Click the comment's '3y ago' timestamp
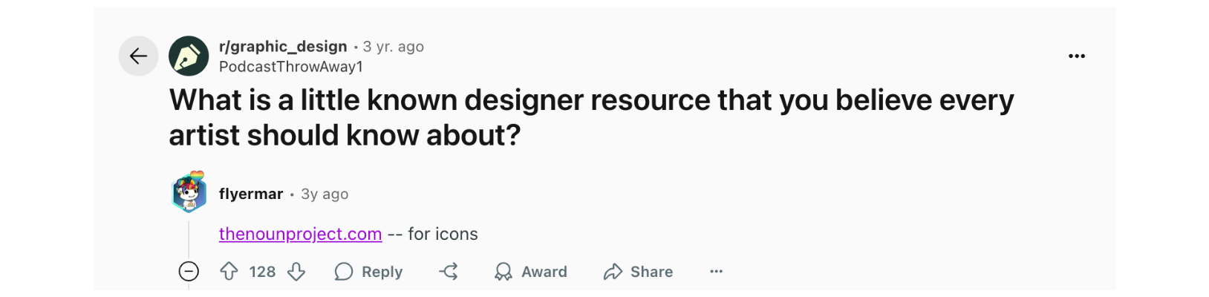The image size is (1209, 297). tap(325, 194)
